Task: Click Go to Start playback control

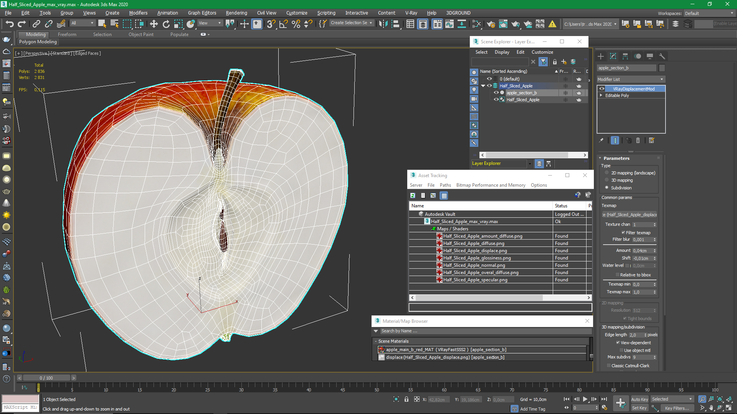Action: pos(566,399)
